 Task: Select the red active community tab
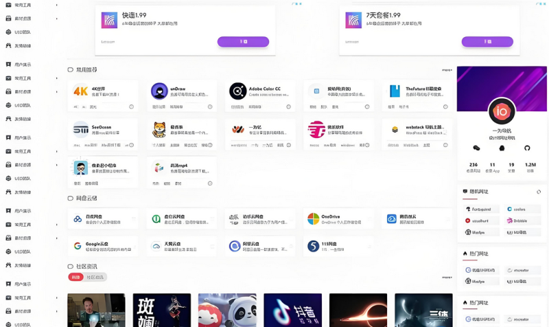coord(75,278)
